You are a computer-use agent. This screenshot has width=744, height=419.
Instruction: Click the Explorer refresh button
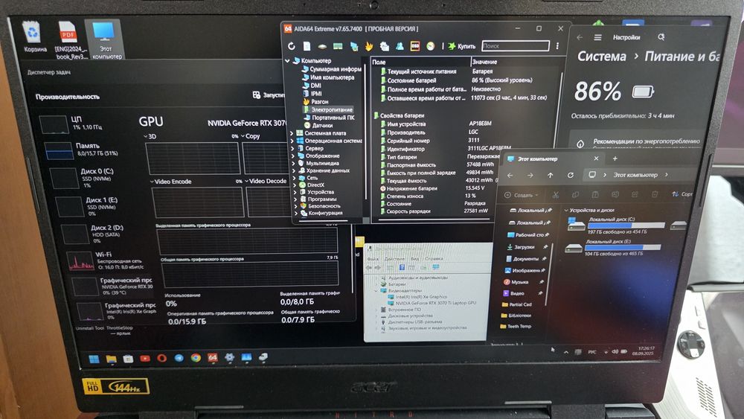click(x=571, y=175)
